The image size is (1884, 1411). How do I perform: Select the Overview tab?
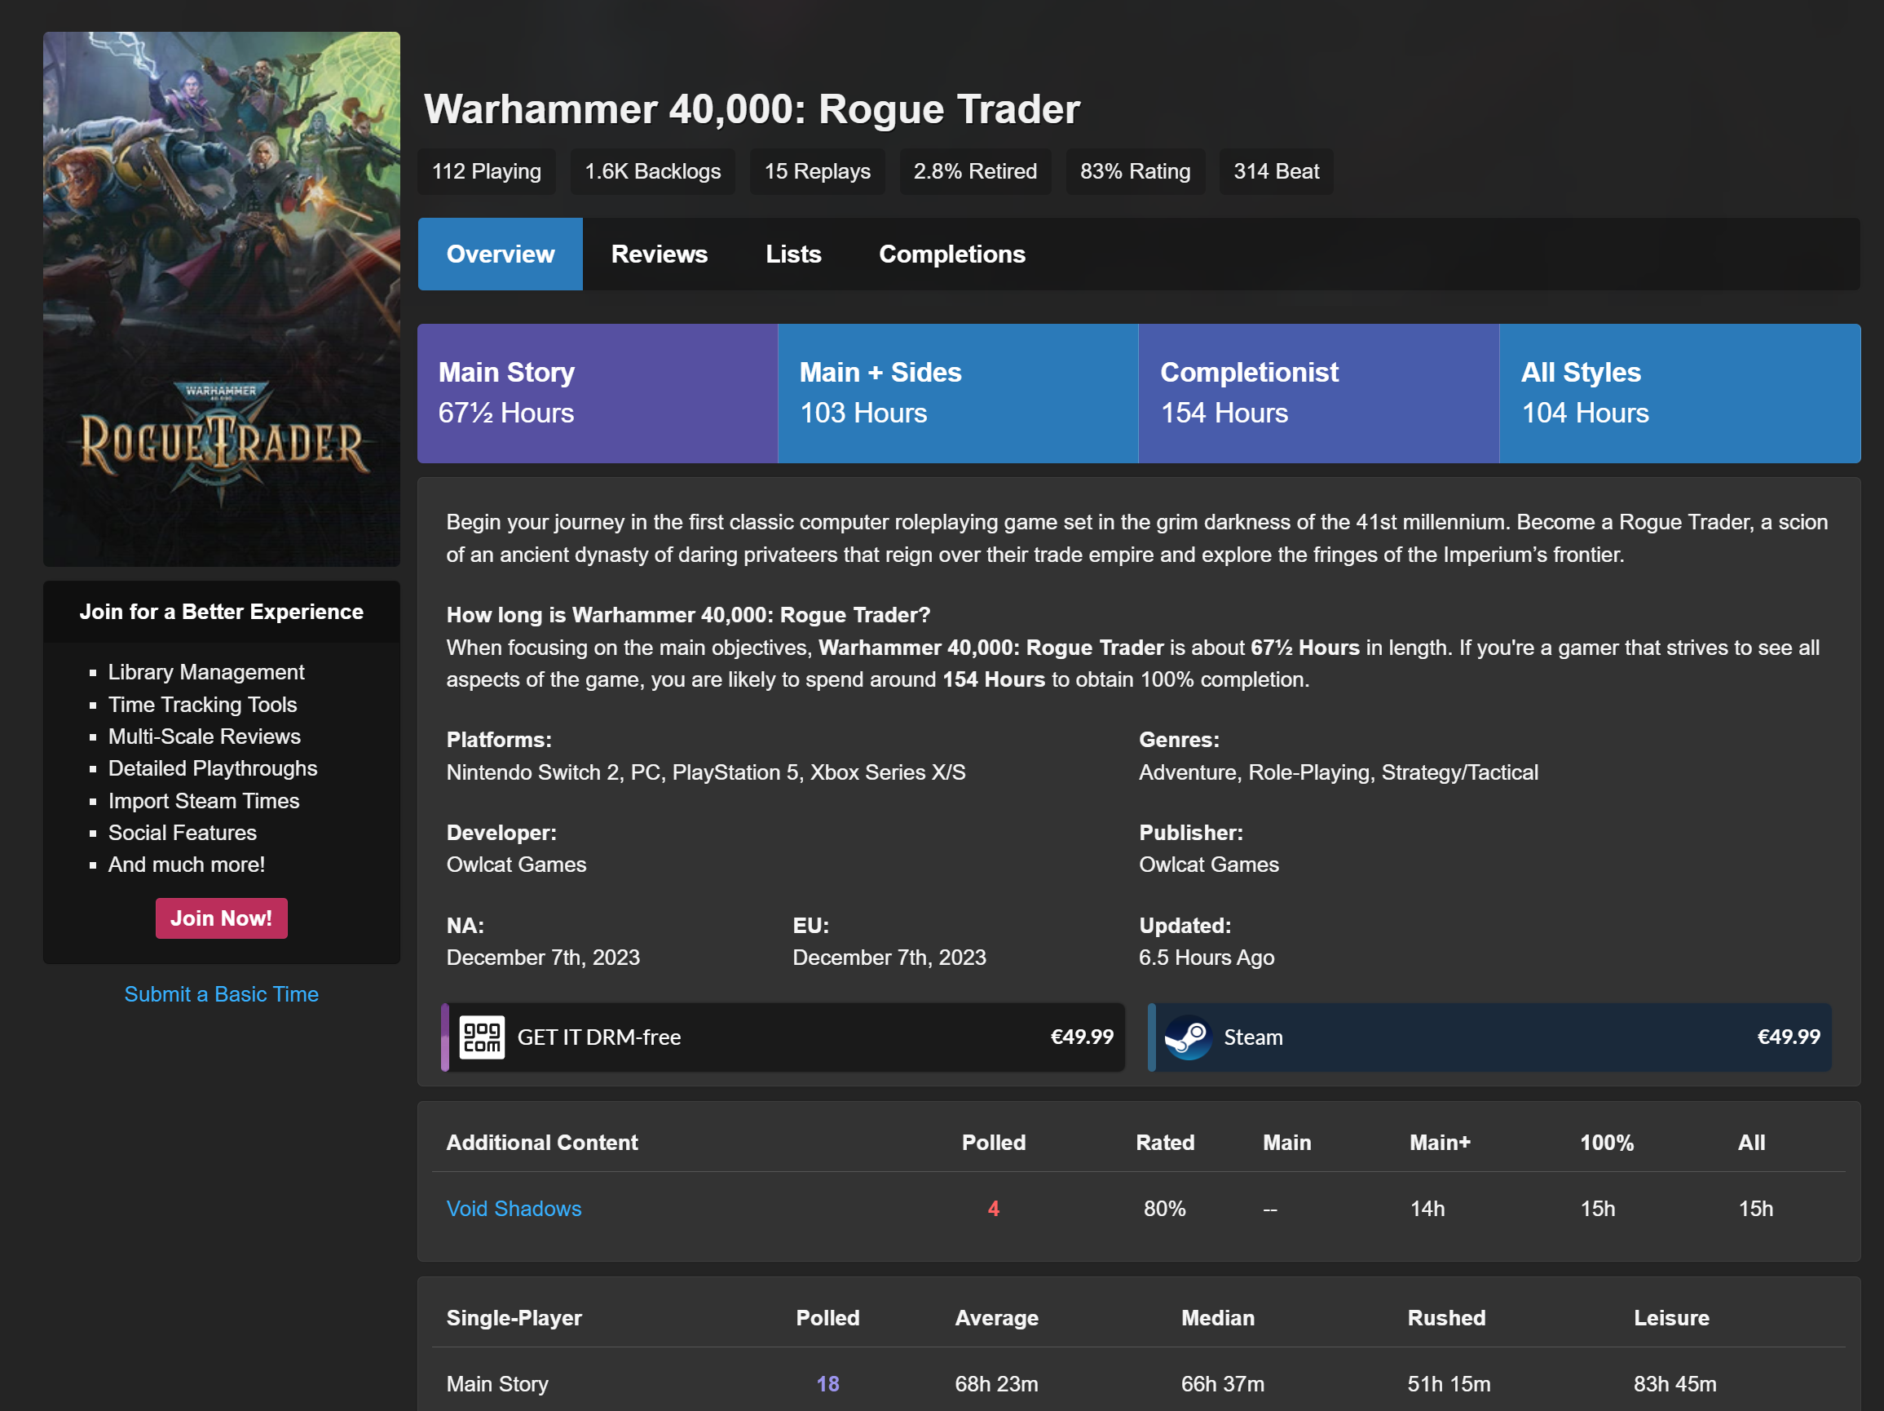(x=500, y=254)
